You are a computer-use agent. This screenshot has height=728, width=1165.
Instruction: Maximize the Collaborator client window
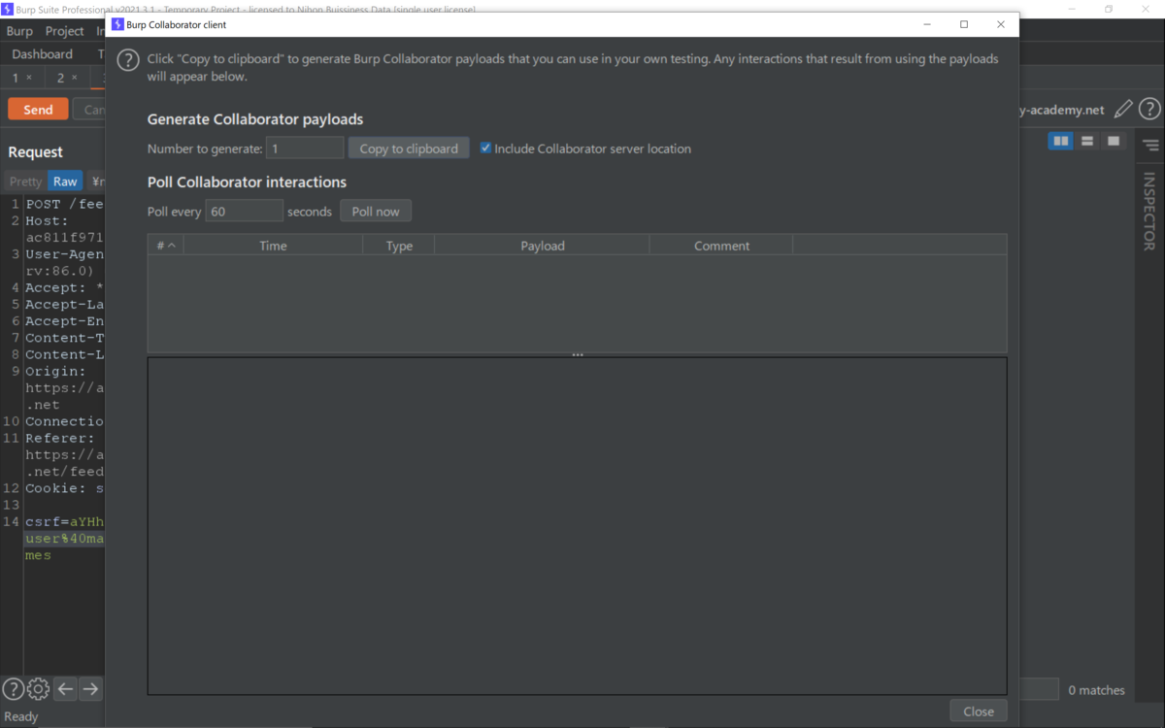(964, 24)
